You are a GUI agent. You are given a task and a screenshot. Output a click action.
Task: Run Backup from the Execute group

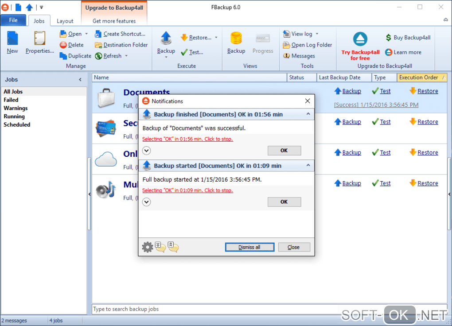166,43
